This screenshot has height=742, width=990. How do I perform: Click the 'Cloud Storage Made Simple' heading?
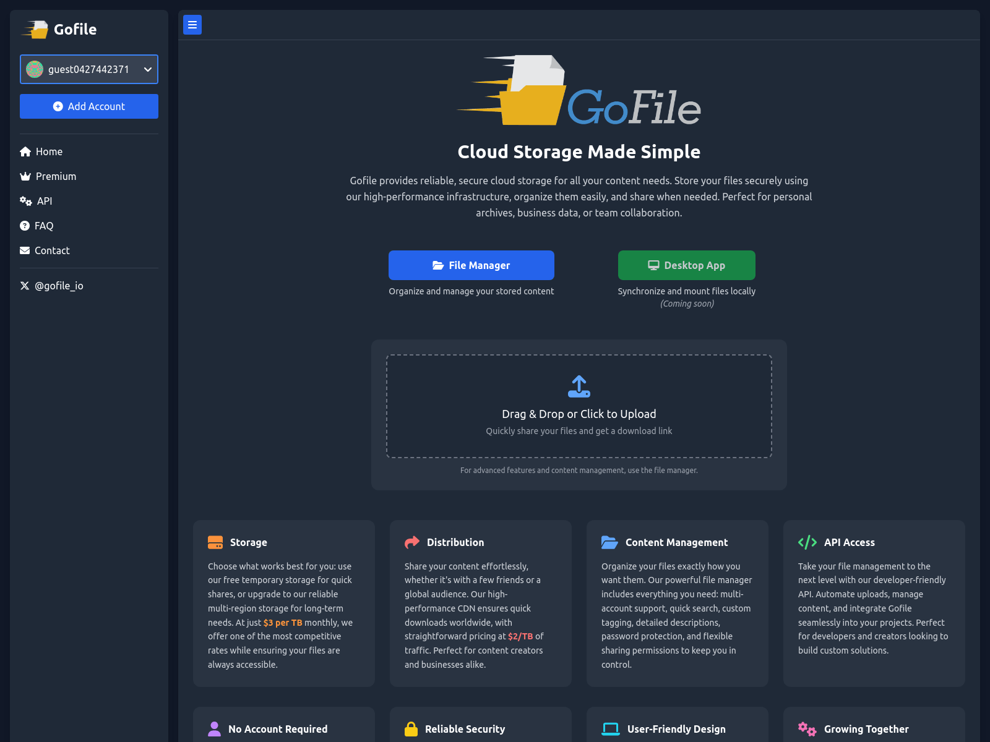[x=579, y=151]
